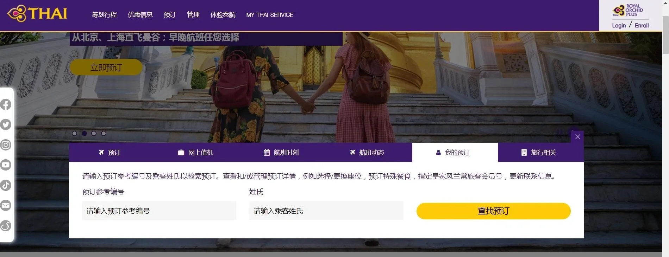Open the Instagram social icon
This screenshot has height=257, width=669.
(x=6, y=145)
